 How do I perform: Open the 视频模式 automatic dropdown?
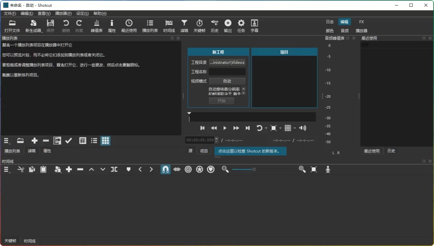[x=227, y=80]
